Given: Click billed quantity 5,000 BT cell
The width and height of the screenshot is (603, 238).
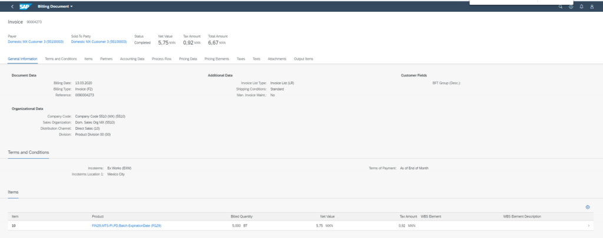Looking at the screenshot, I should point(240,226).
